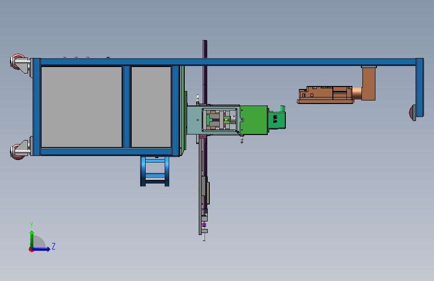Click the blue Z axis arrow of the triad
This screenshot has height=281, width=434.
click(x=42, y=249)
